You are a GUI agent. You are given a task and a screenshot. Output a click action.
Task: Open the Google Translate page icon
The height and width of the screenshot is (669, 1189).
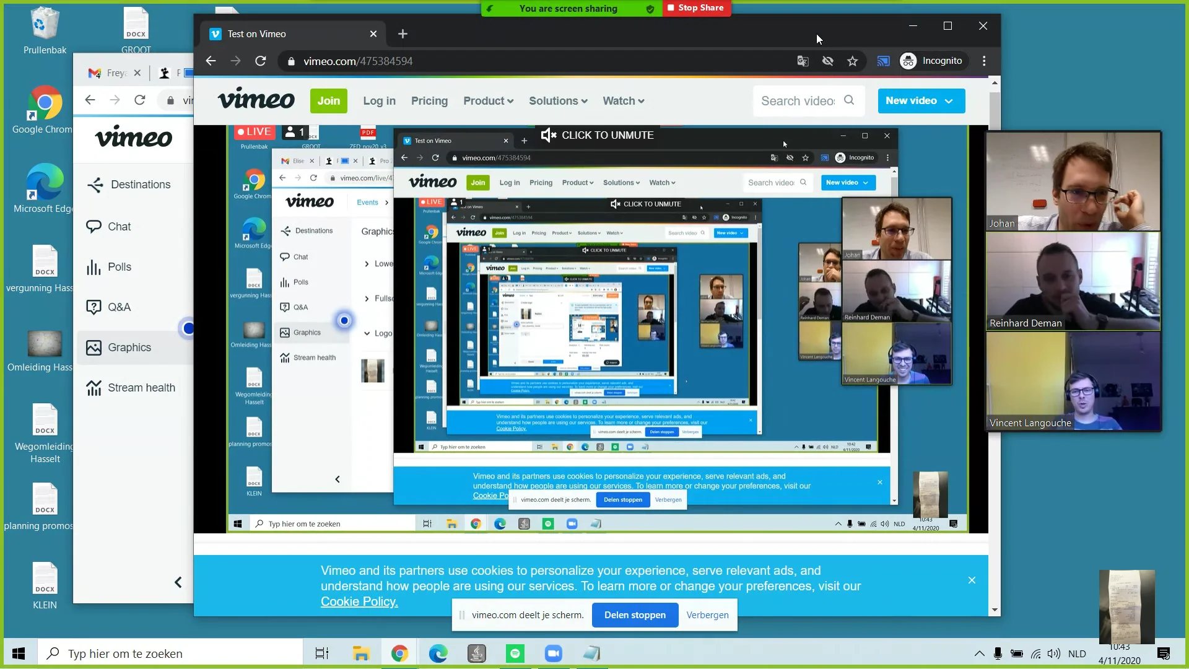point(803,61)
